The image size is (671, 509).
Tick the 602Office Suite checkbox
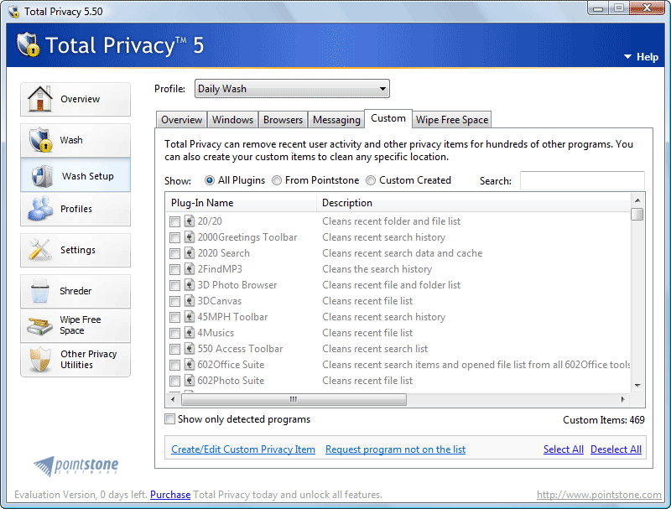pos(174,365)
